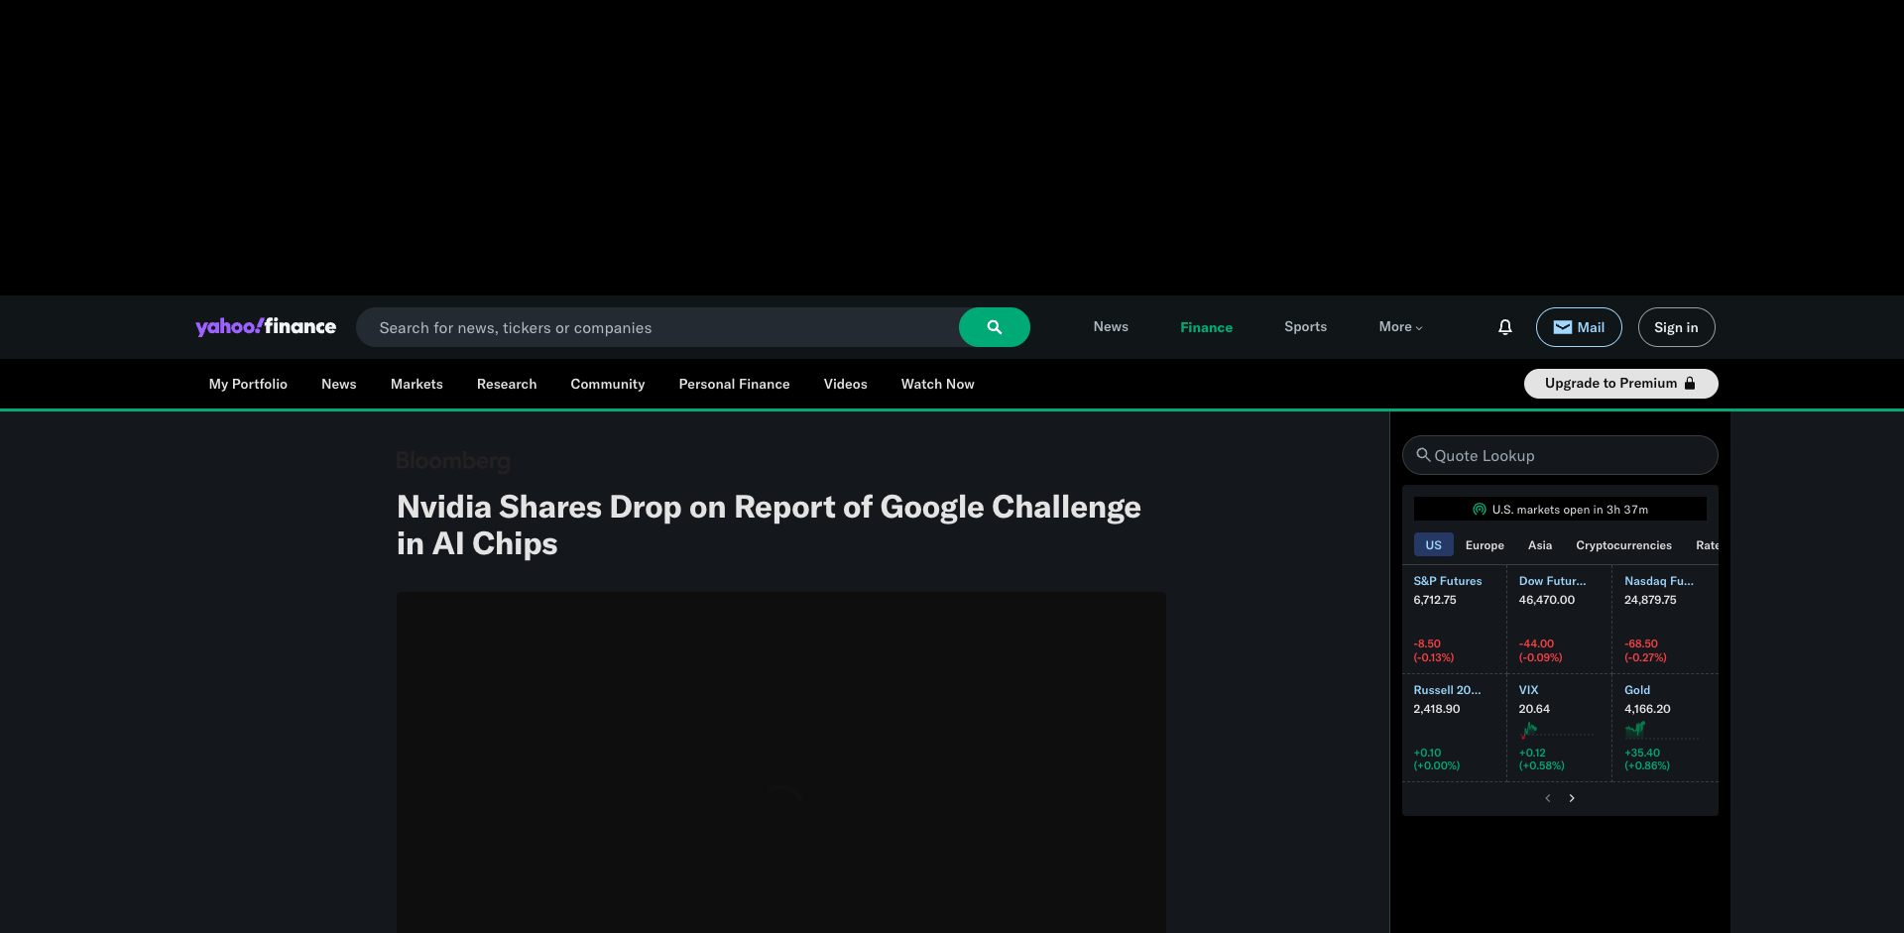The image size is (1904, 933).
Task: Navigate to the Markets section
Action: 416,384
